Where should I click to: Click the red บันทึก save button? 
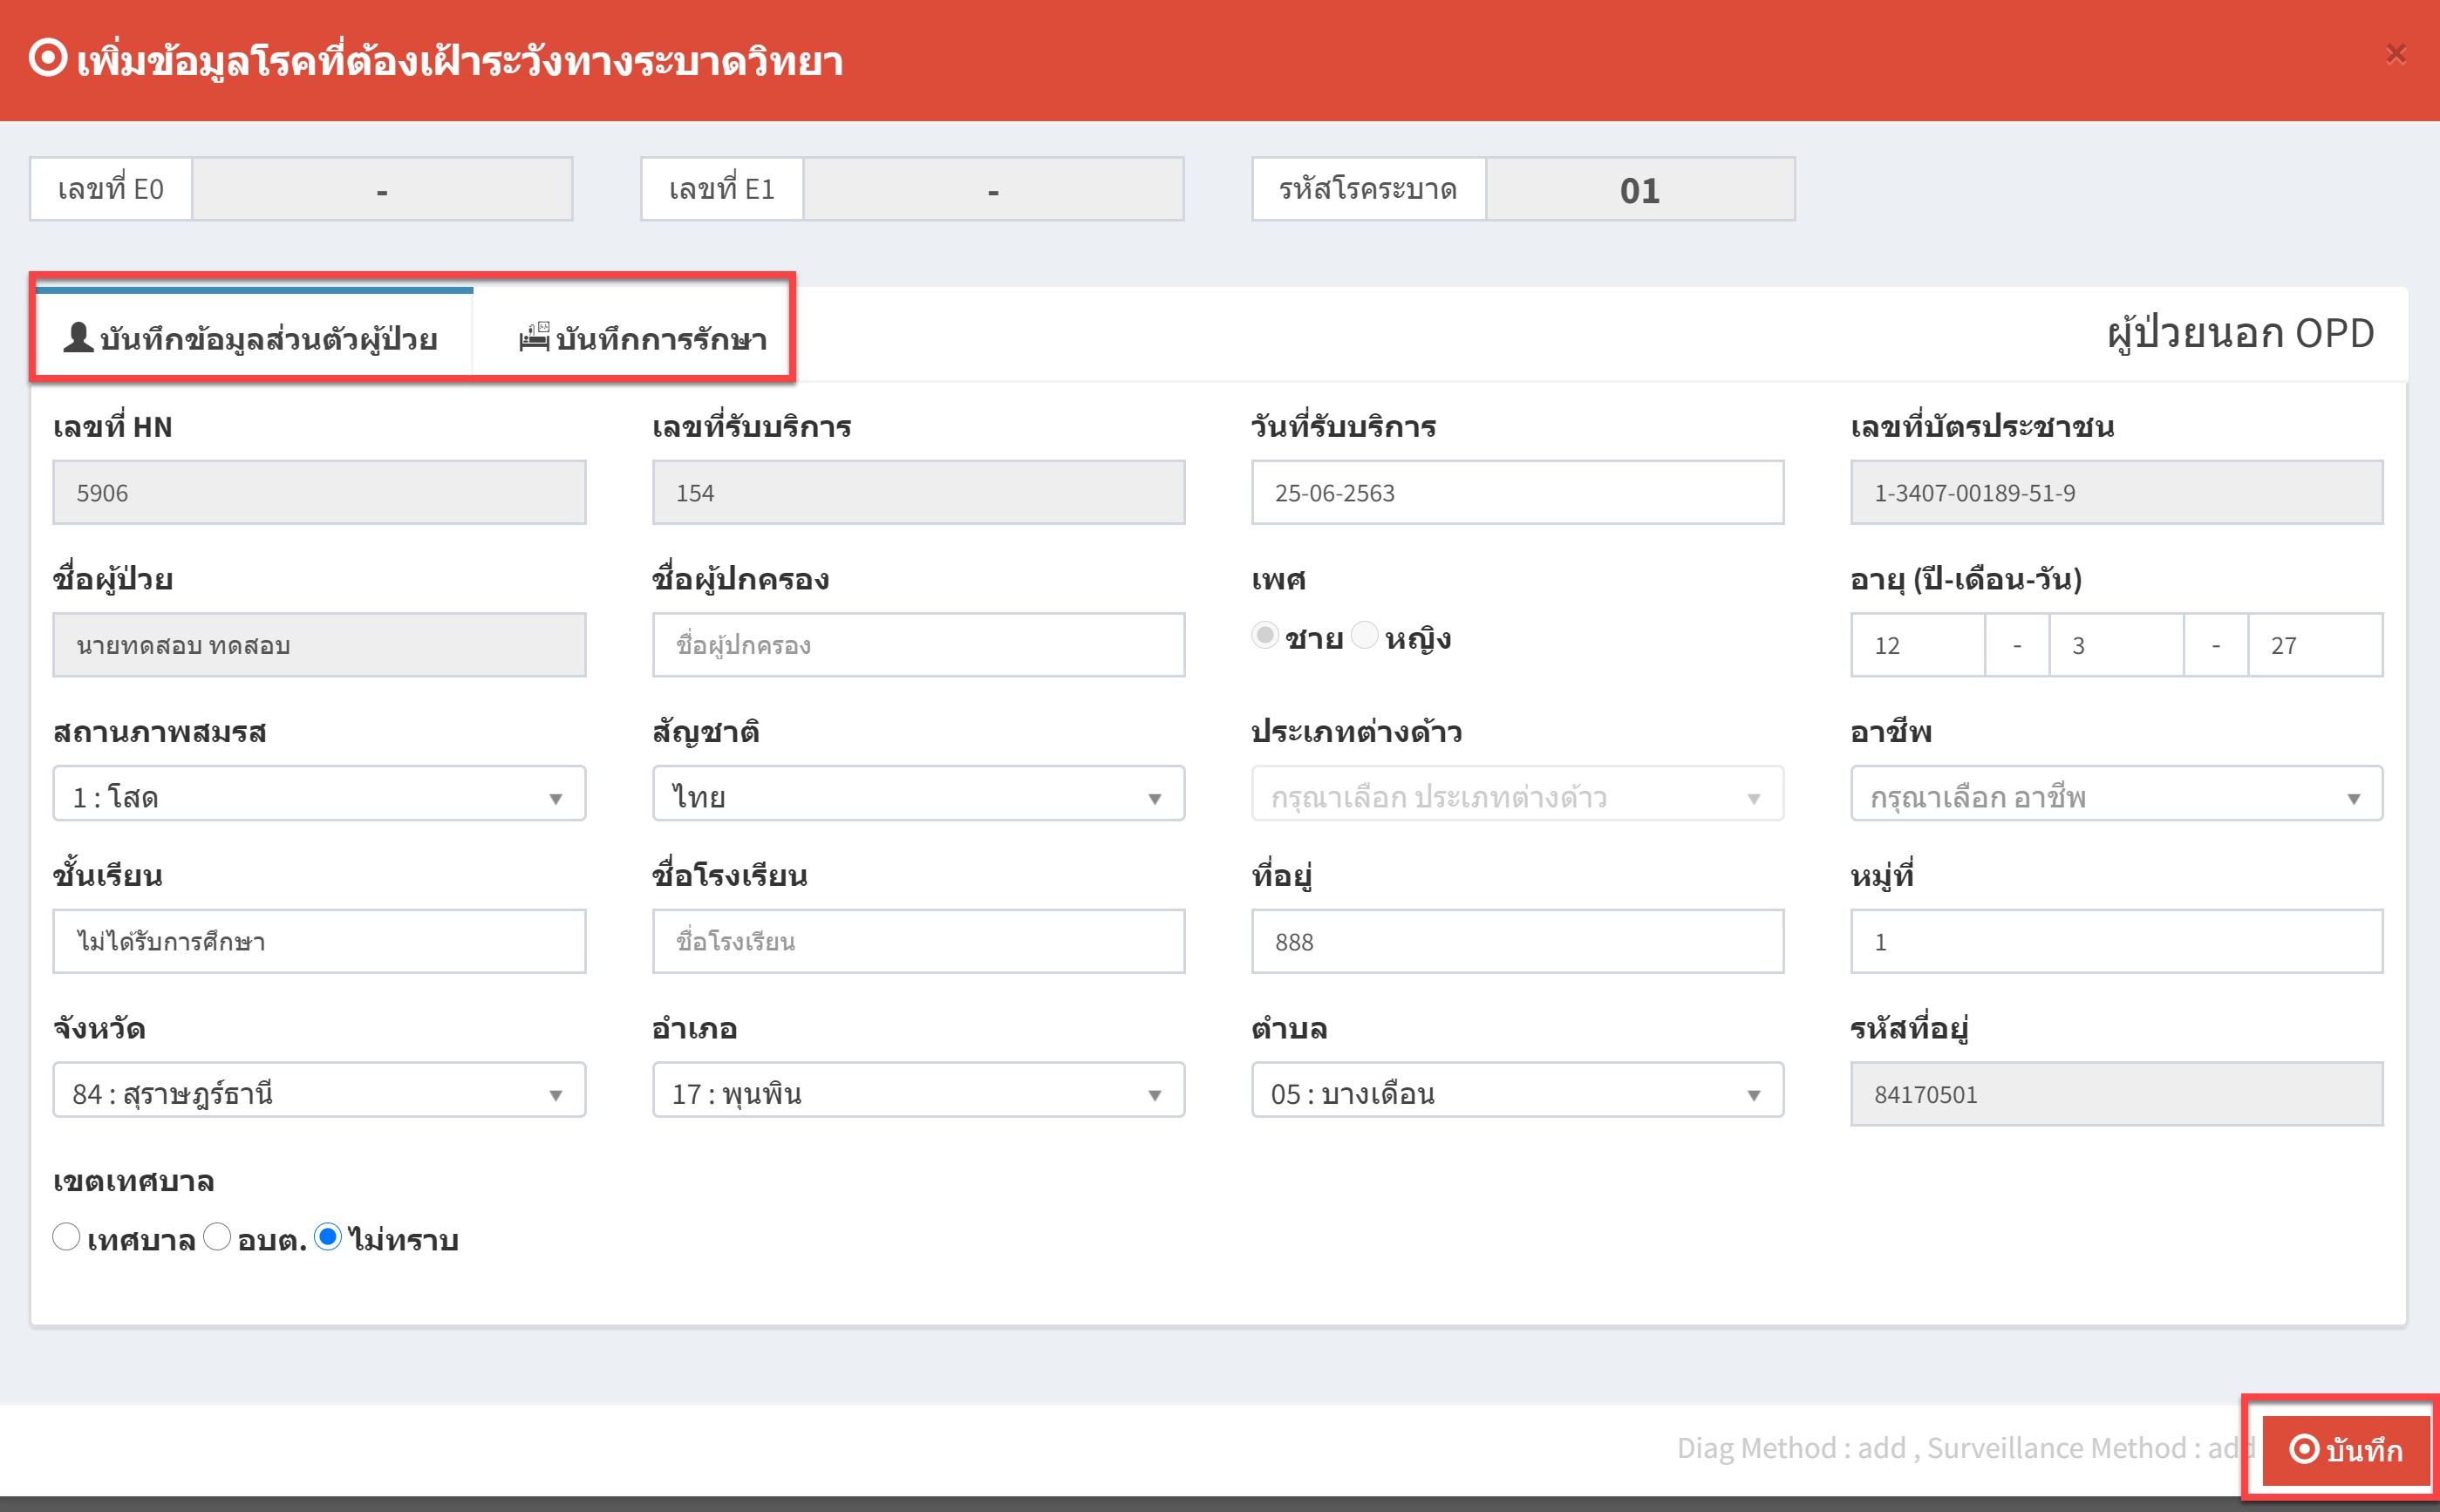(x=2345, y=1449)
